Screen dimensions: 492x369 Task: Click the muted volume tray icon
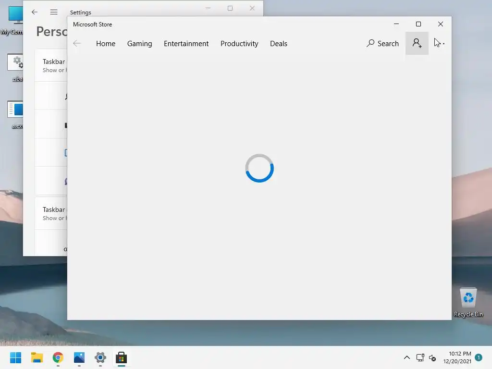point(432,357)
